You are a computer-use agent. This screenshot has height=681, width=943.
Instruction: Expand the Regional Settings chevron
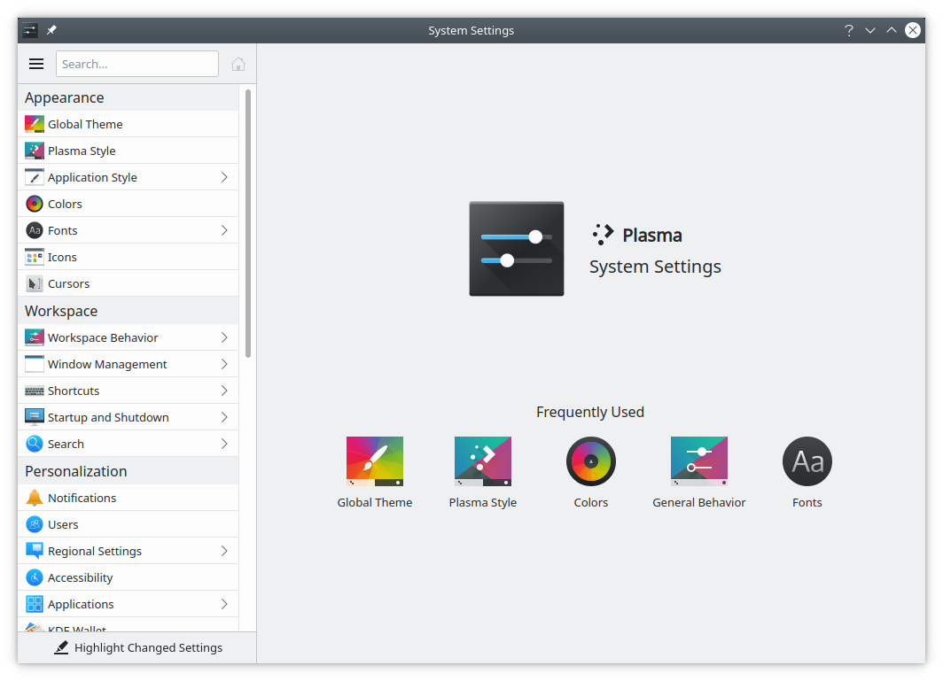point(224,551)
